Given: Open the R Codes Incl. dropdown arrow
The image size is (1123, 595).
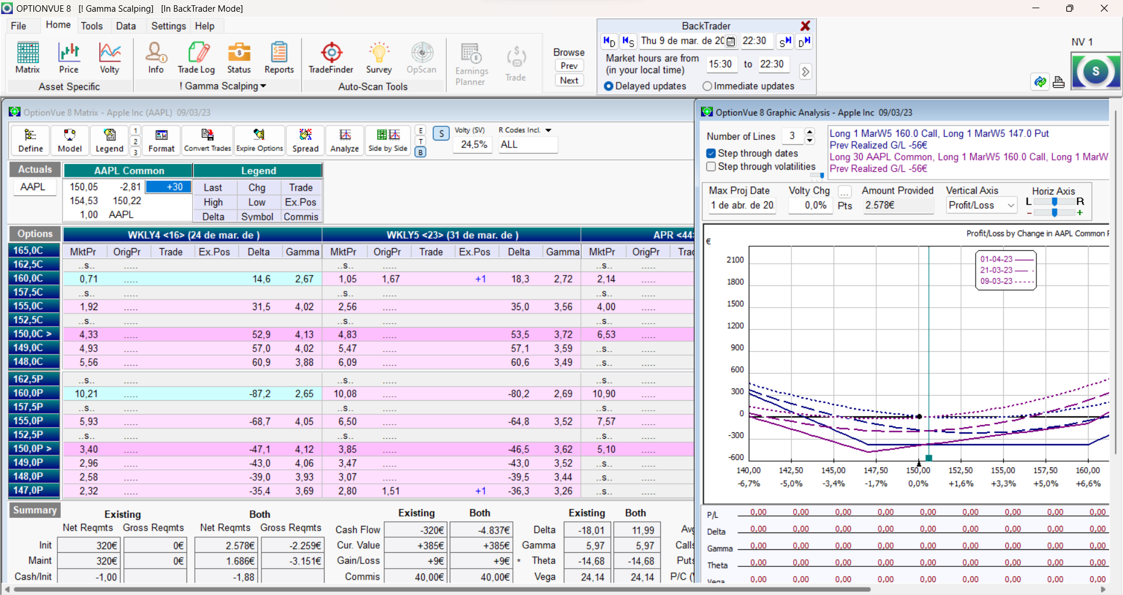Looking at the screenshot, I should [548, 130].
